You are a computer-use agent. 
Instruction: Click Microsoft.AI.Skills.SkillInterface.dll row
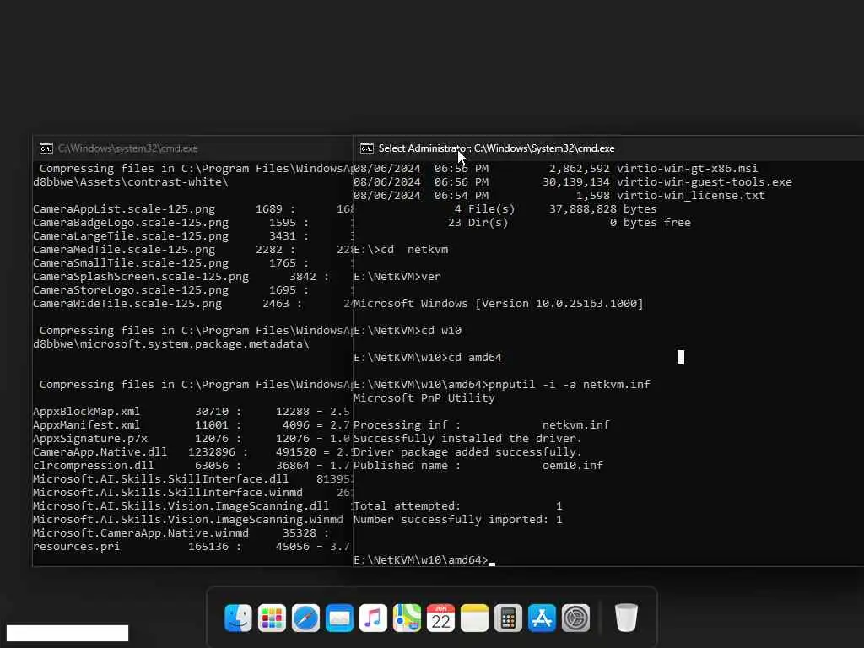pos(192,479)
